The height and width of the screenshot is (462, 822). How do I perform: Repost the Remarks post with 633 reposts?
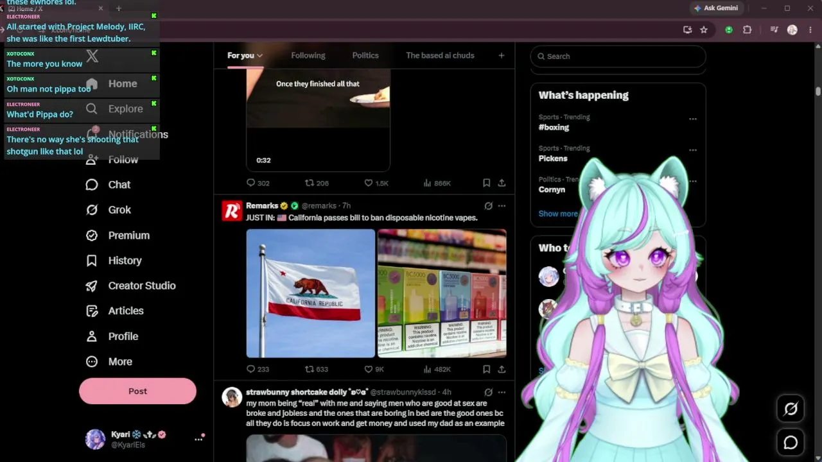317,369
